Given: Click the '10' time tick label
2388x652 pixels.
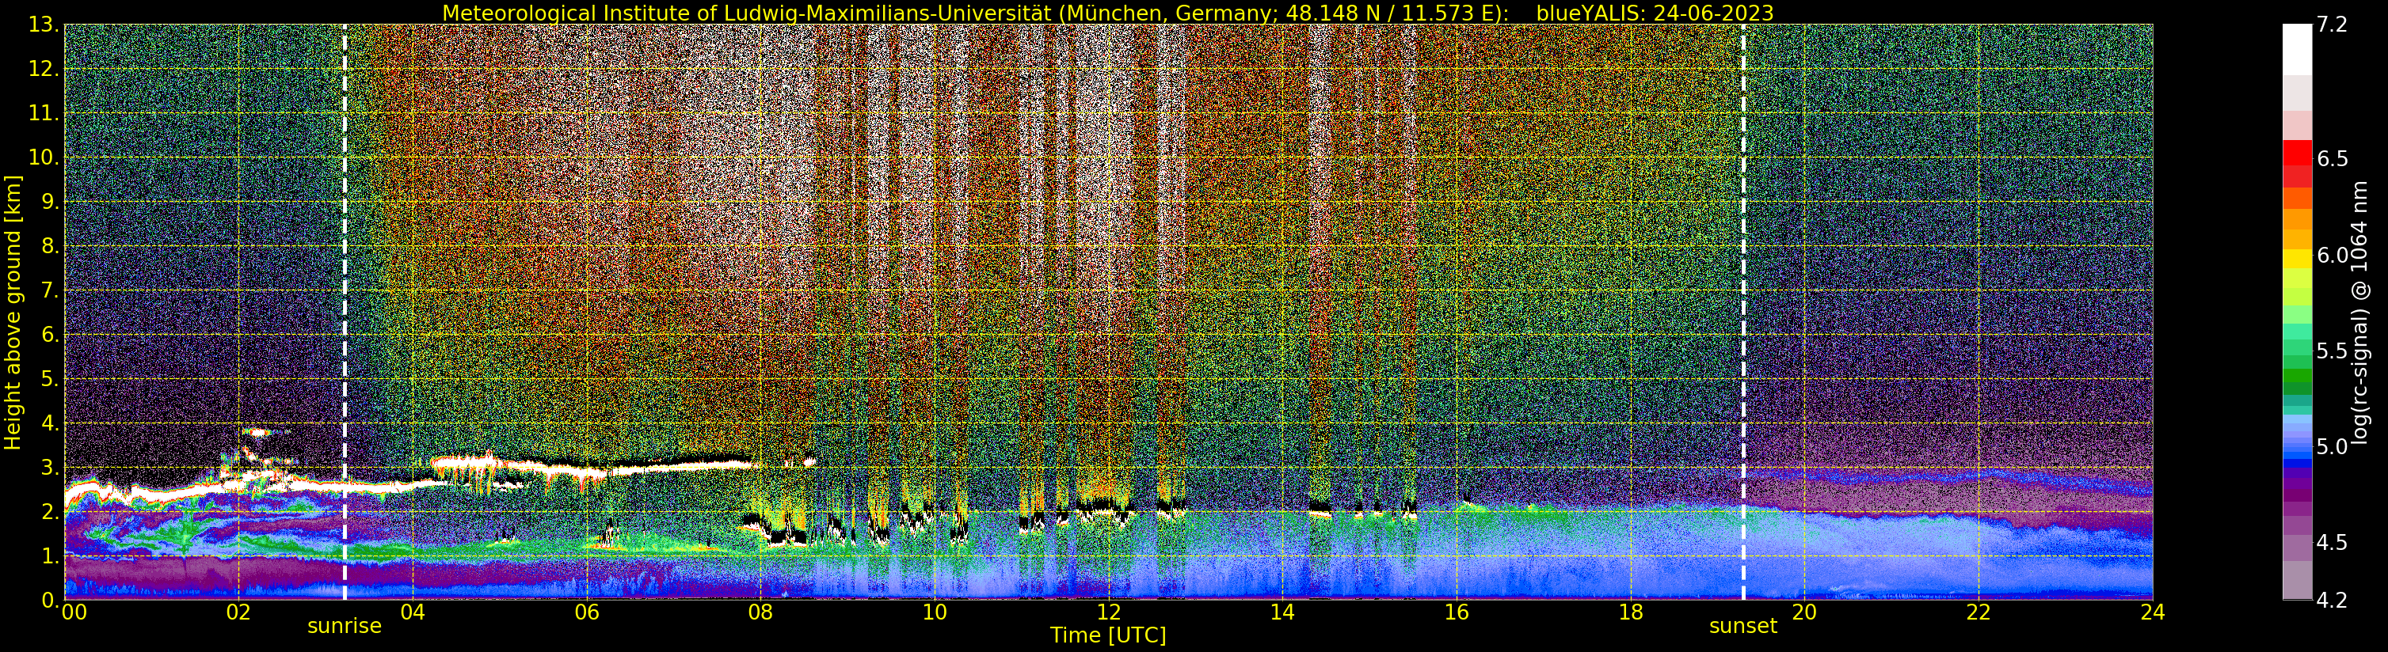Looking at the screenshot, I should 935,612.
